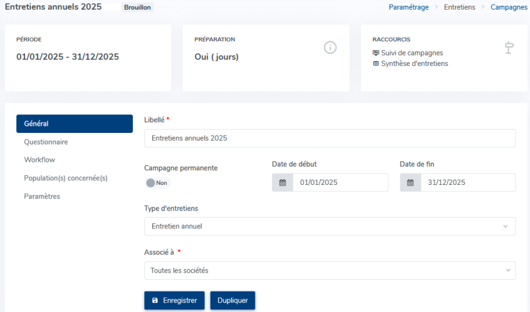
Task: Expand the Associé à dropdown list
Action: [330, 271]
